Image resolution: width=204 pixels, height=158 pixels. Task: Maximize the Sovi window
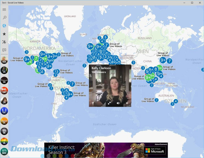[x=192, y=2]
